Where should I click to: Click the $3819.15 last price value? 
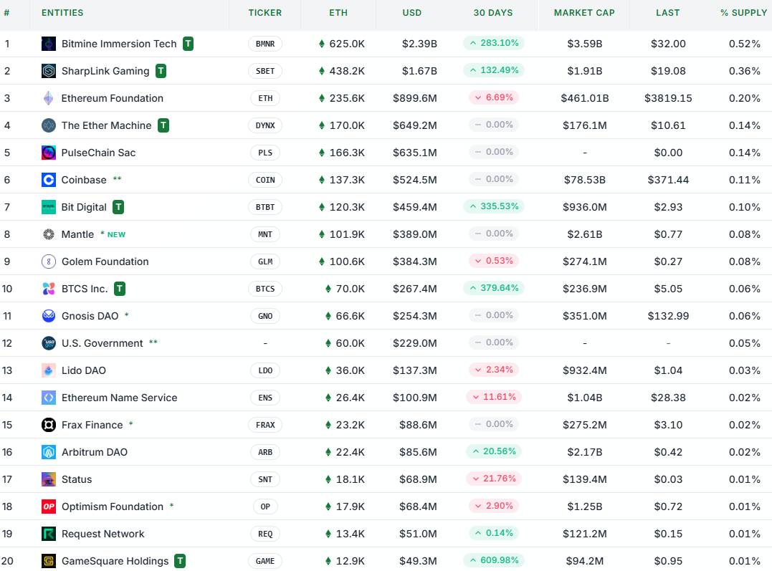pos(668,98)
